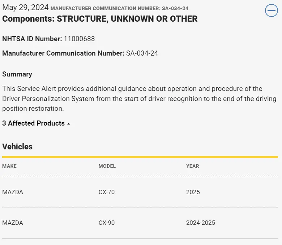Click the 2025 year cell
Viewport: 282px width, 245px height.
click(193, 192)
